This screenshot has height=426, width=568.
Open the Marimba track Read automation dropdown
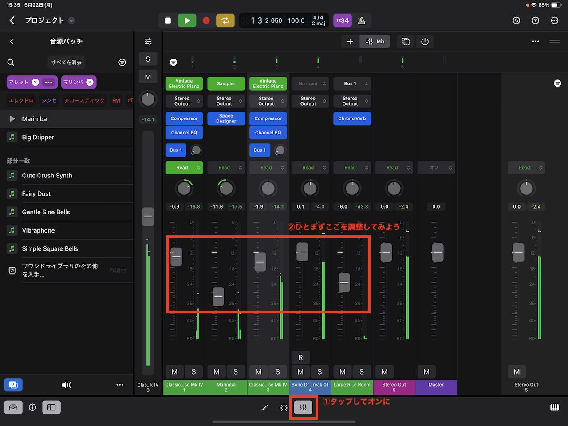coord(226,168)
